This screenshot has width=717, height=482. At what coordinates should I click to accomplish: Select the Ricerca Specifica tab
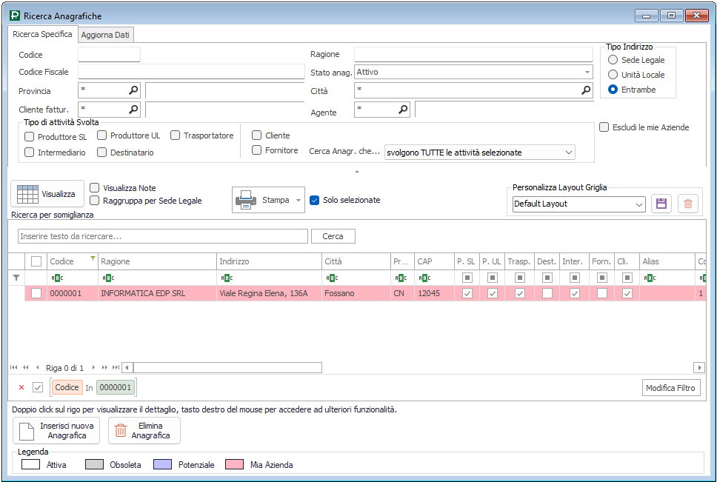click(42, 34)
